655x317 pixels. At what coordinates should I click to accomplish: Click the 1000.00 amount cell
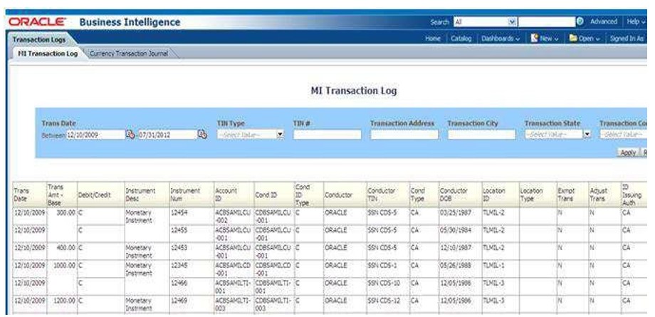(64, 265)
